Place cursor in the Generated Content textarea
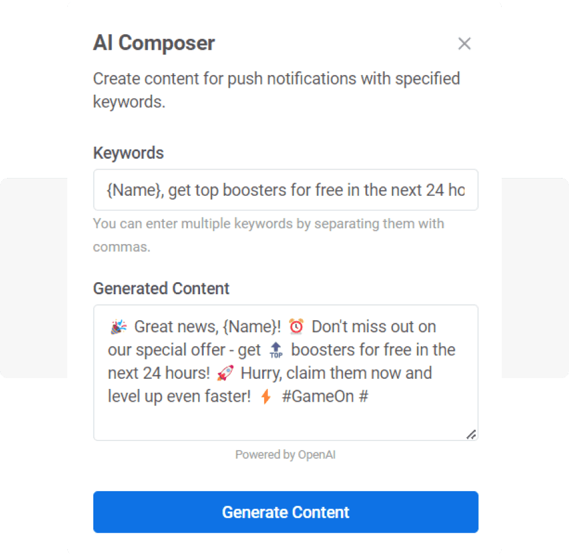Viewport: 569px width, 556px height. coord(286,419)
